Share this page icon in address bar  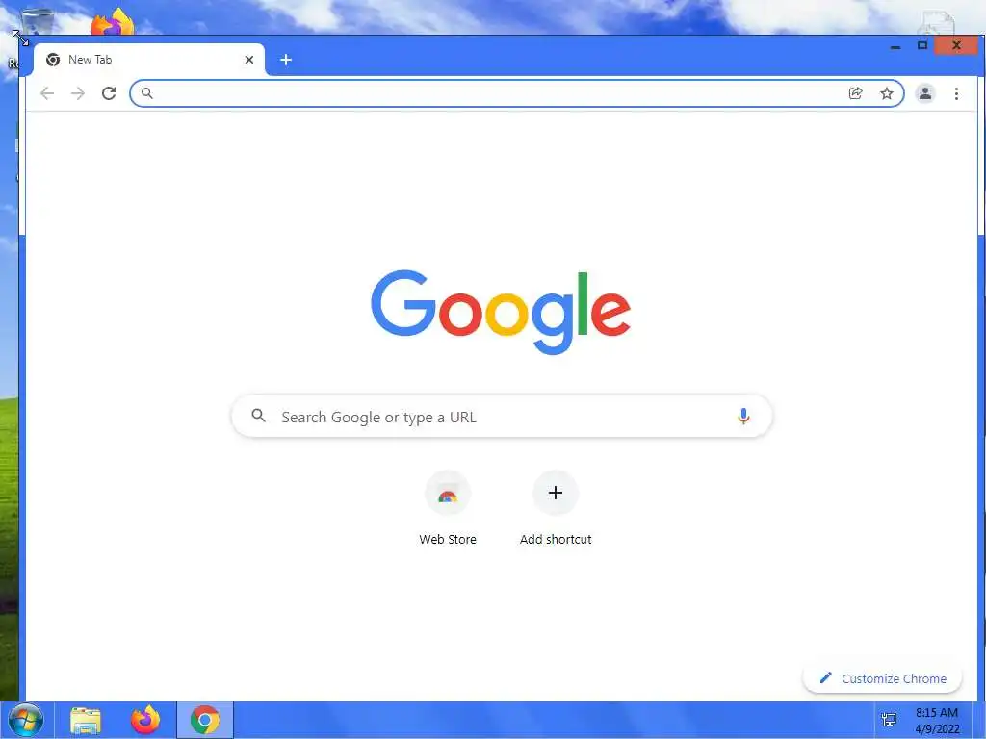[x=855, y=93]
